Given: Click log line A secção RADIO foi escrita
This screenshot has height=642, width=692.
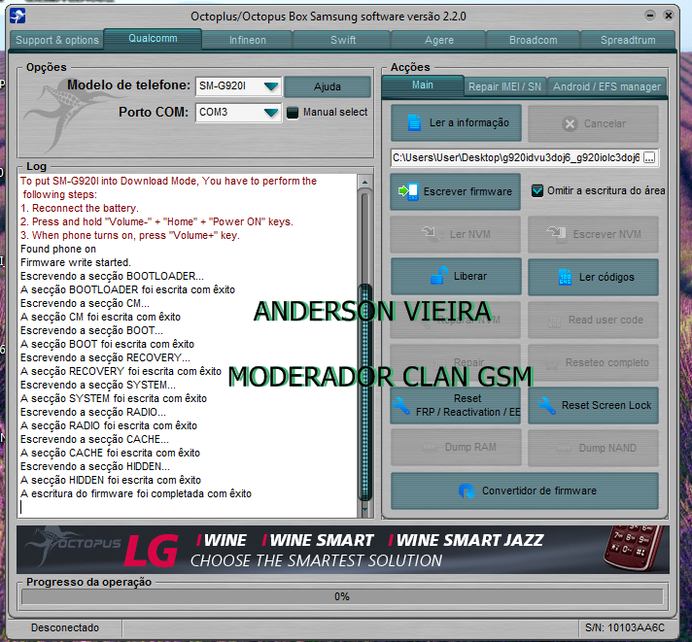Looking at the screenshot, I should [109, 426].
